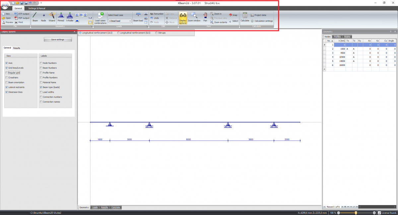Adjust the zoom slider in the status bar
Viewport: 398px width, 215px height.
click(356, 213)
